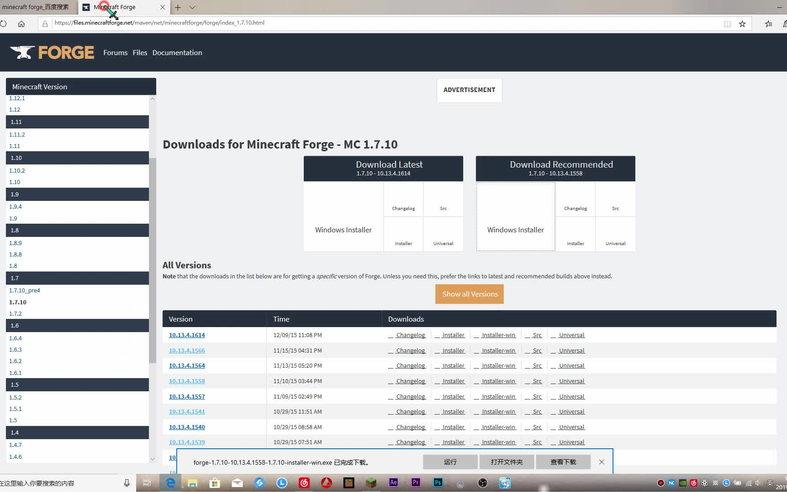Select Minecraft version 1.9.4
Image resolution: width=787 pixels, height=492 pixels.
tap(15, 206)
